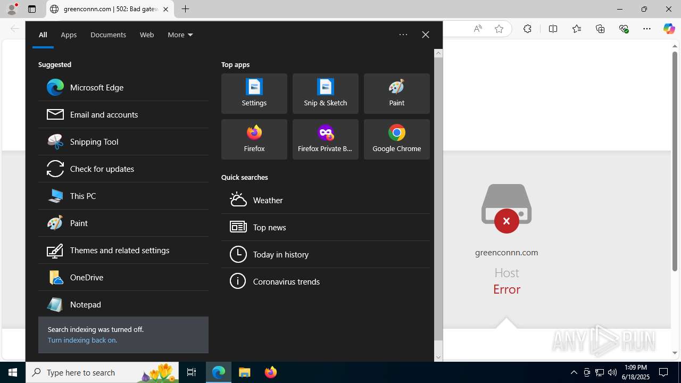Open Themes and related settings
681x383 pixels.
point(123,250)
